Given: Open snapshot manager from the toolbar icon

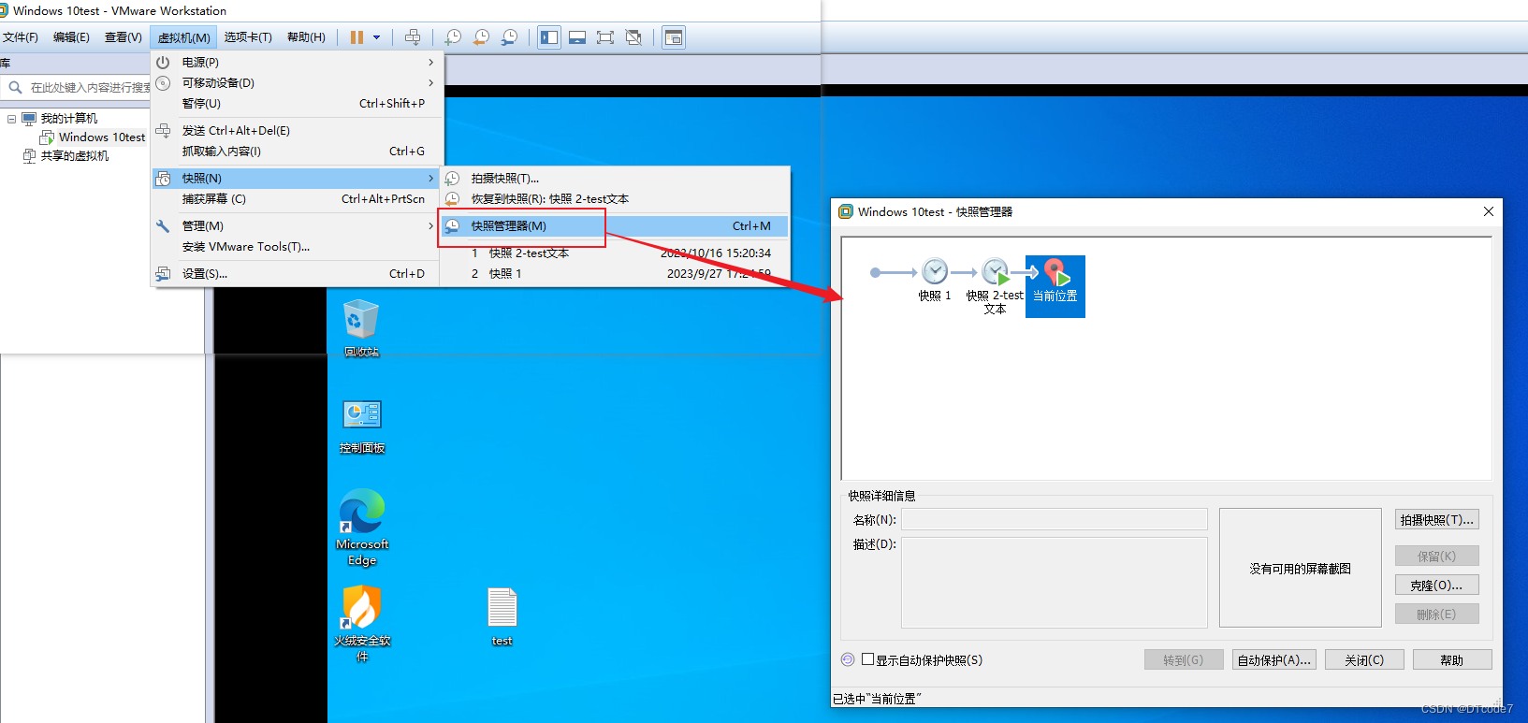Looking at the screenshot, I should tap(509, 37).
